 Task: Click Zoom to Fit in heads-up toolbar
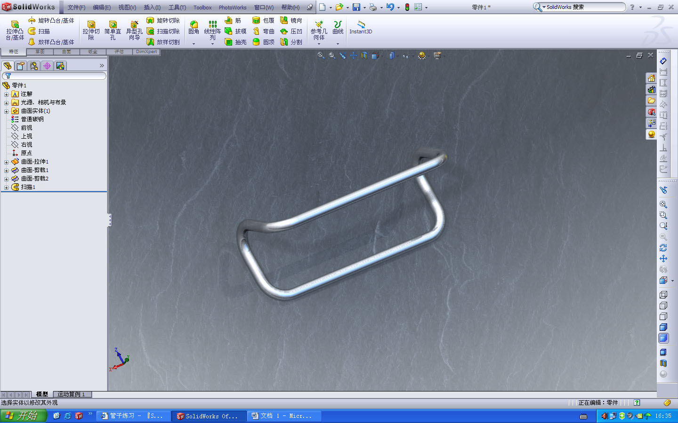(321, 55)
